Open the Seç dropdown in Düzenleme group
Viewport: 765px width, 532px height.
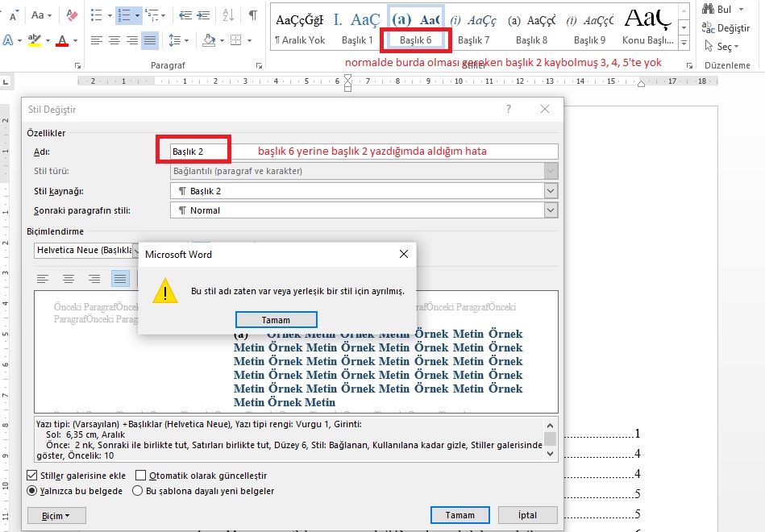pos(722,47)
